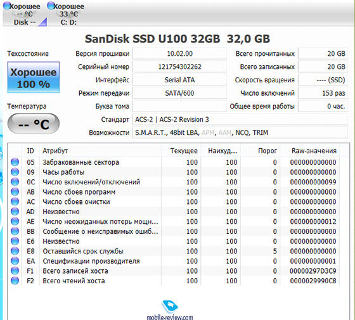Click the empty Буква тома field
Image resolution: width=355 pixels, height=320 pixels.
[179, 106]
